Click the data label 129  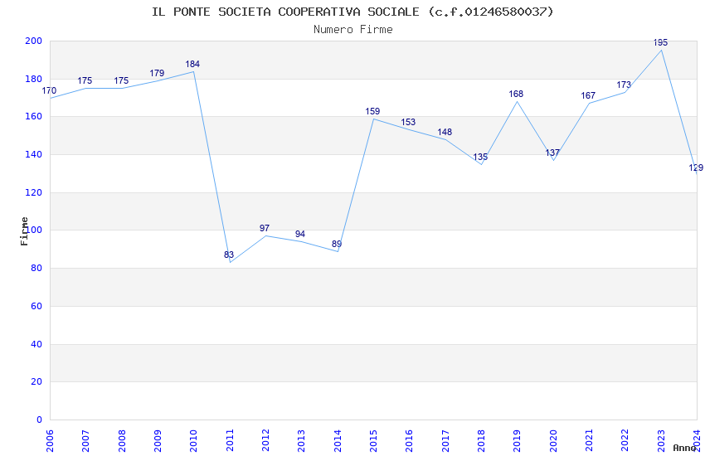click(696, 168)
